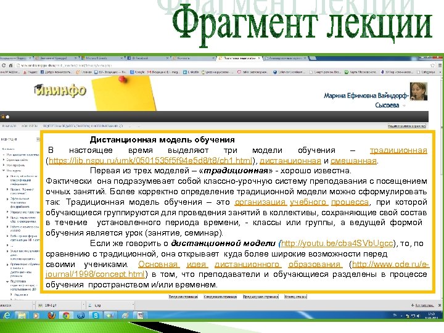The image size is (444, 333).
Task: Follow the дистанционная link
Action: [290, 160]
